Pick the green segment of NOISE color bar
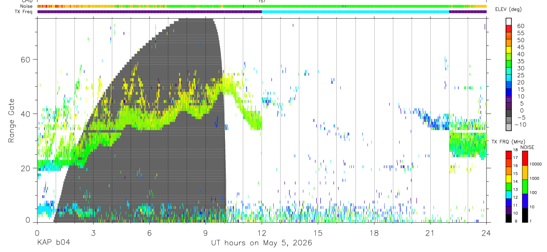 tap(525, 186)
